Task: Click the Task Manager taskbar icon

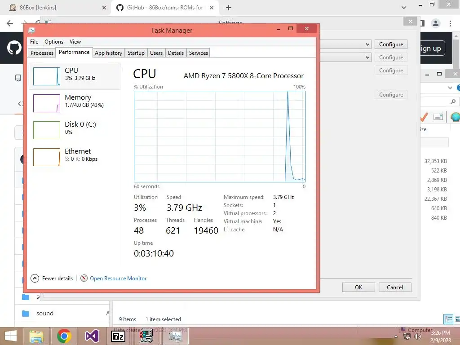Action: 176,336
